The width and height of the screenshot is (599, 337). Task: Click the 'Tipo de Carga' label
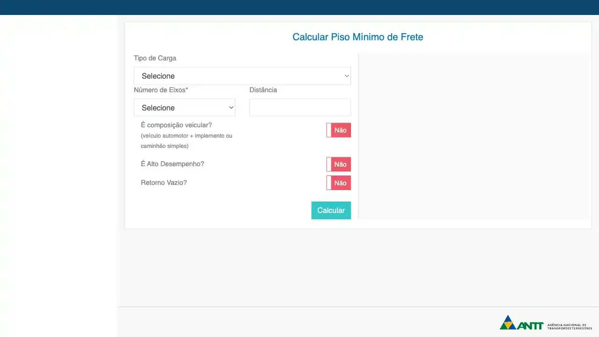[x=155, y=58]
